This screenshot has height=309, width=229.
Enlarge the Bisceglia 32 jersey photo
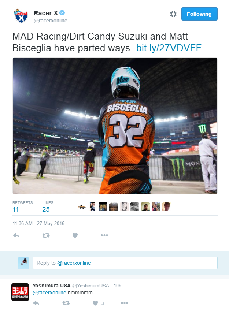pos(115,126)
